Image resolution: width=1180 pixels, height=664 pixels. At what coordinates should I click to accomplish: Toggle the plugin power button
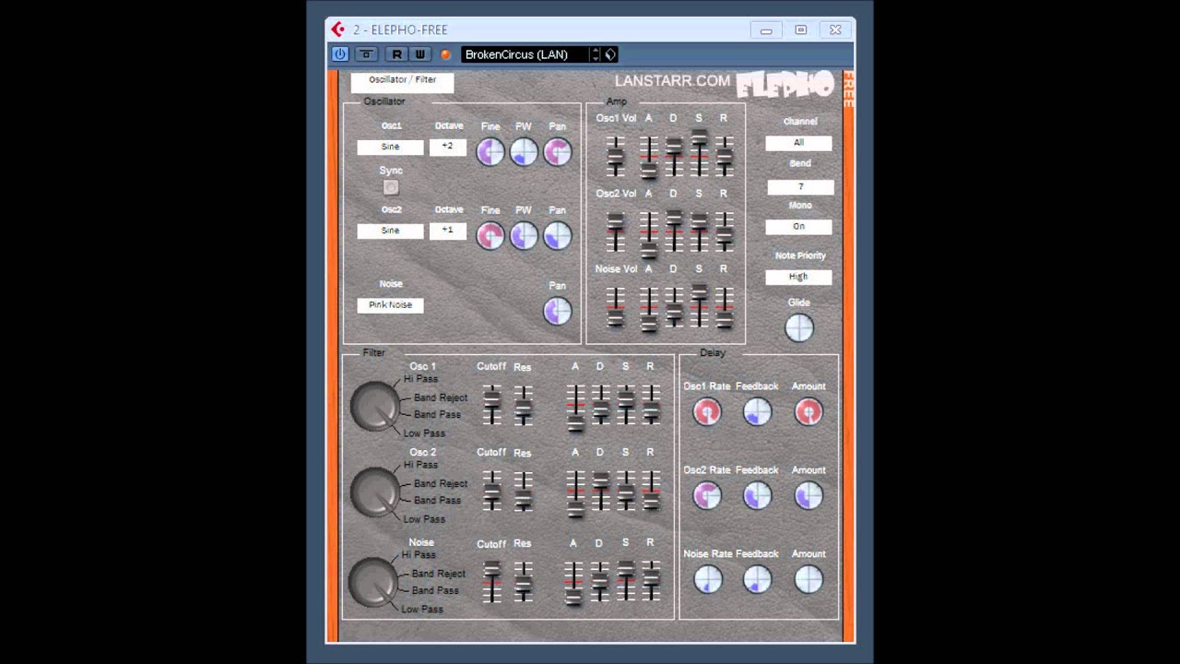tap(340, 54)
